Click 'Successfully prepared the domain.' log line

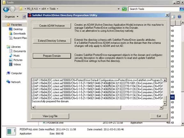(50, 101)
